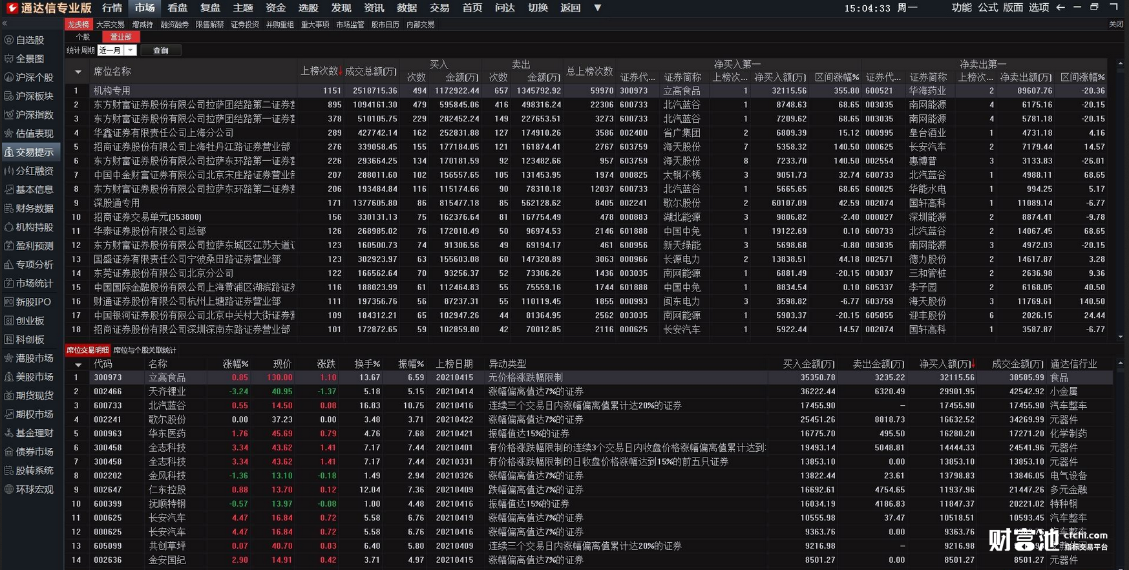
Task: Select the 沪深个股 sidebar icon
Action: point(9,78)
